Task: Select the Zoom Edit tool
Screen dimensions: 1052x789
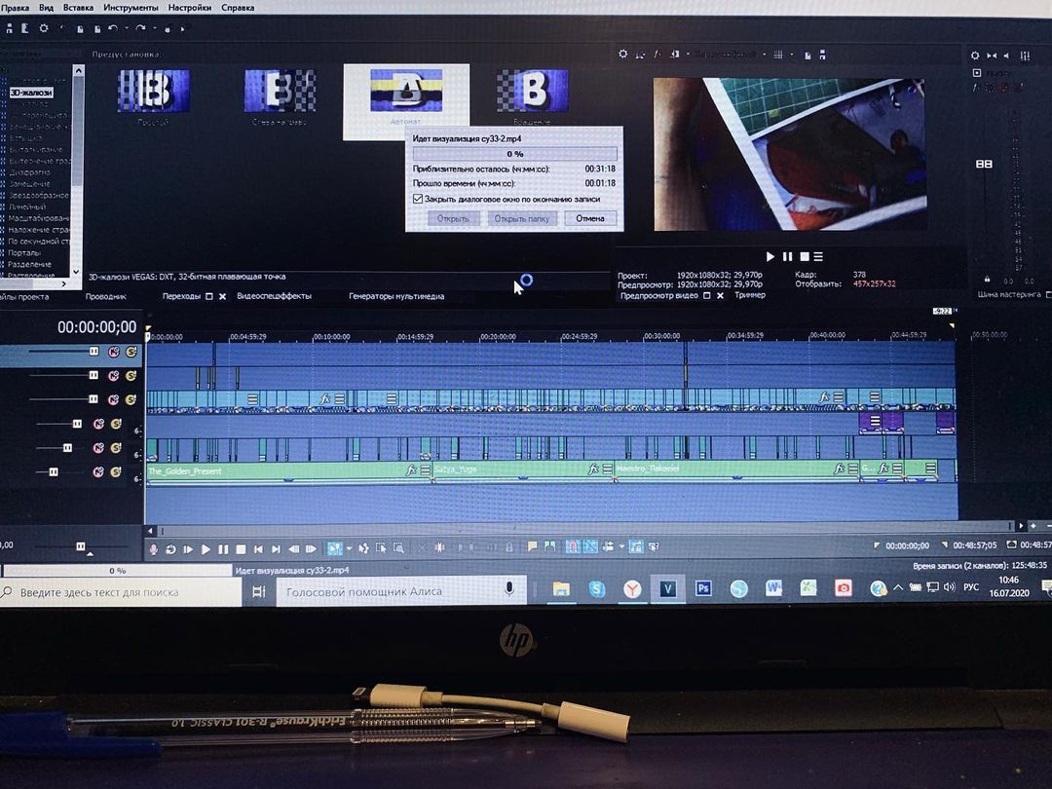Action: 398,548
